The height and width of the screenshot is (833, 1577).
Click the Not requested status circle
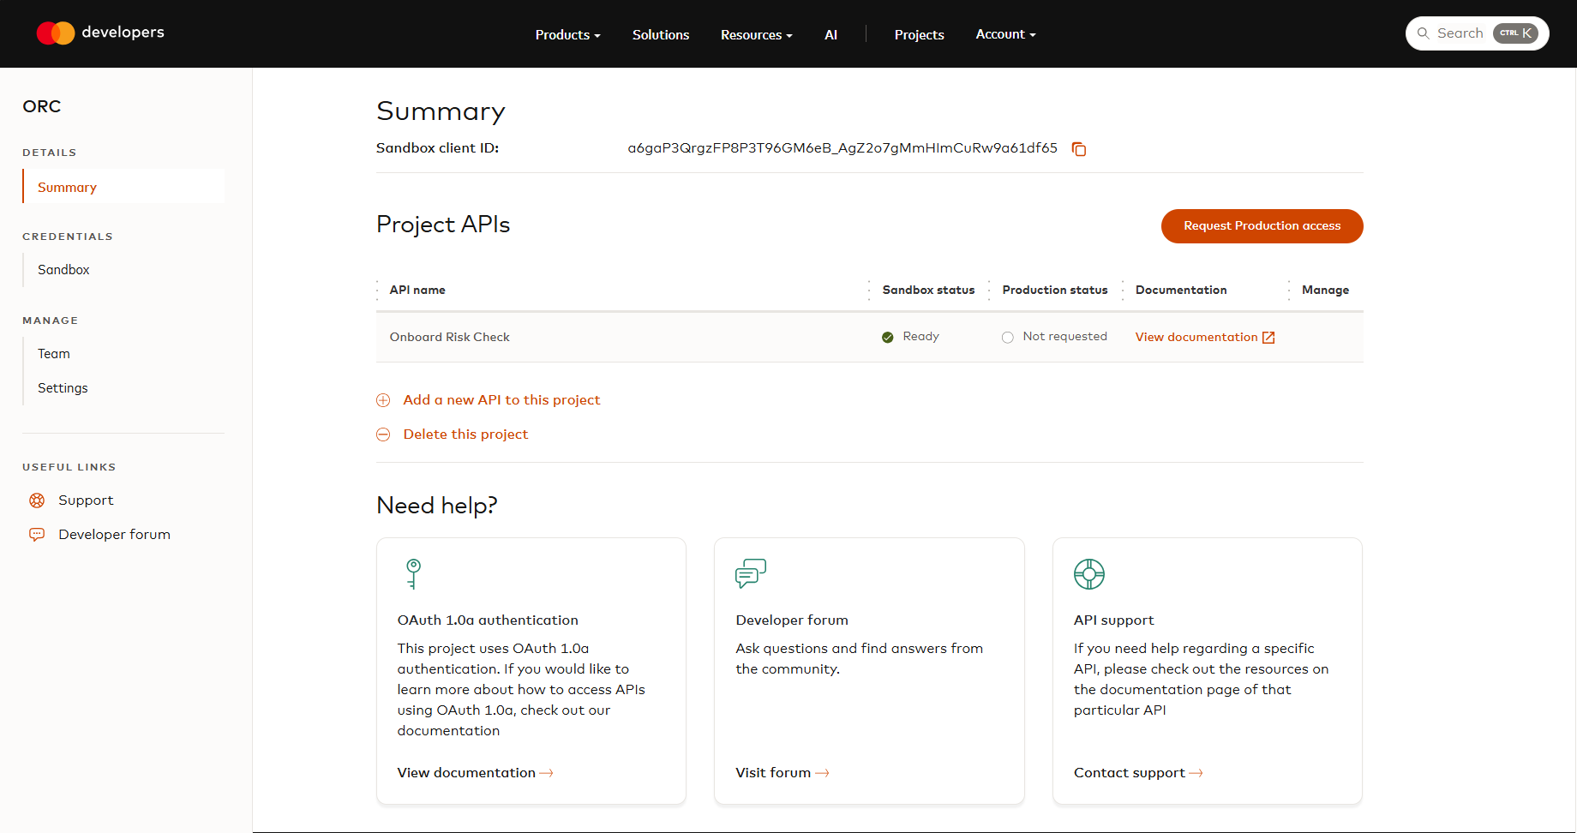coord(1008,338)
